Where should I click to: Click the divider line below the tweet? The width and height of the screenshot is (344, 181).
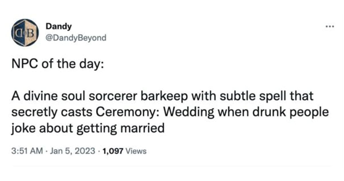coord(171,166)
